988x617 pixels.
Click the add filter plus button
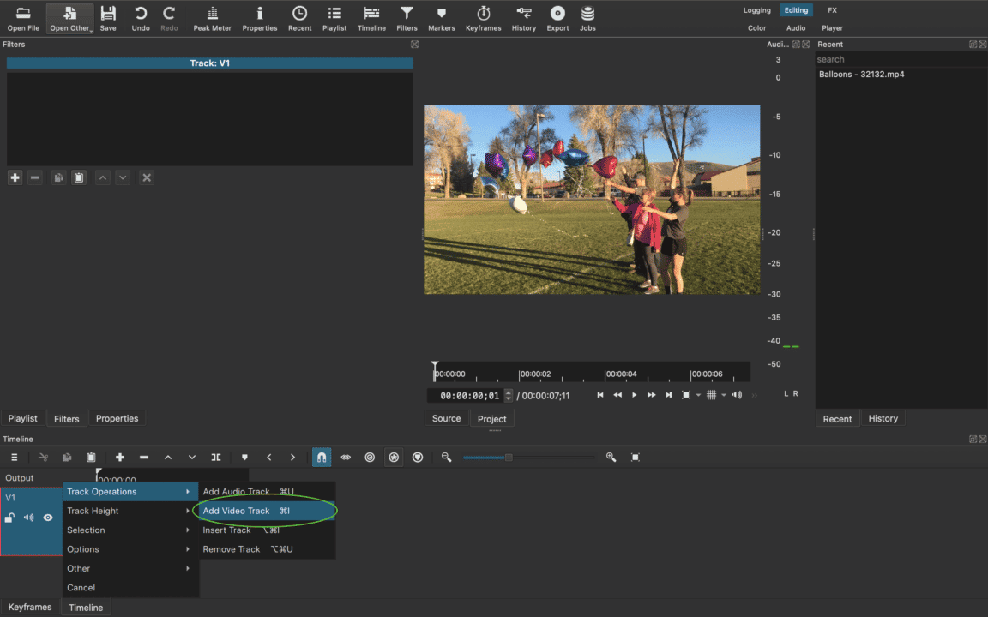(x=15, y=177)
